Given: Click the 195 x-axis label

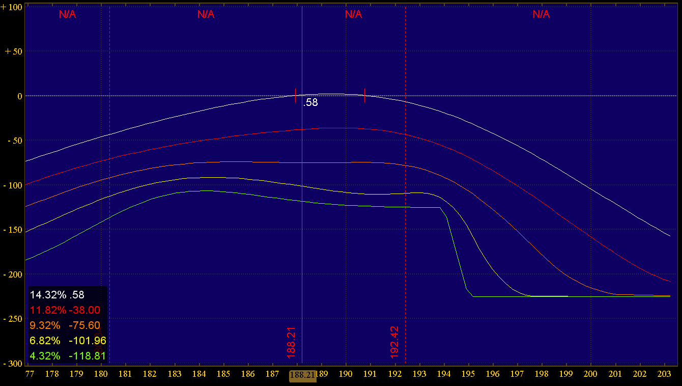Looking at the screenshot, I should (468, 374).
